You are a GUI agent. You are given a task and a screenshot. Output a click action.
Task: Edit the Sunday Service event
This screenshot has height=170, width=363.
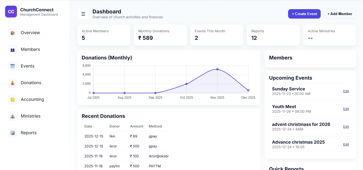(346, 91)
